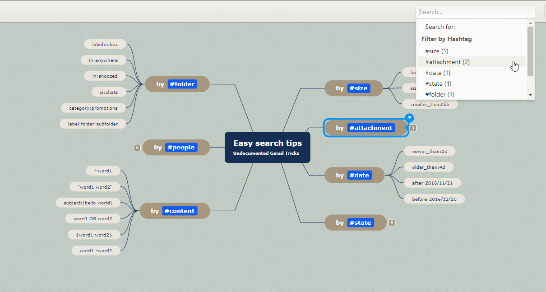Viewport: 546px width, 292px height.
Task: Click the #people hashtag badge
Action: click(181, 148)
